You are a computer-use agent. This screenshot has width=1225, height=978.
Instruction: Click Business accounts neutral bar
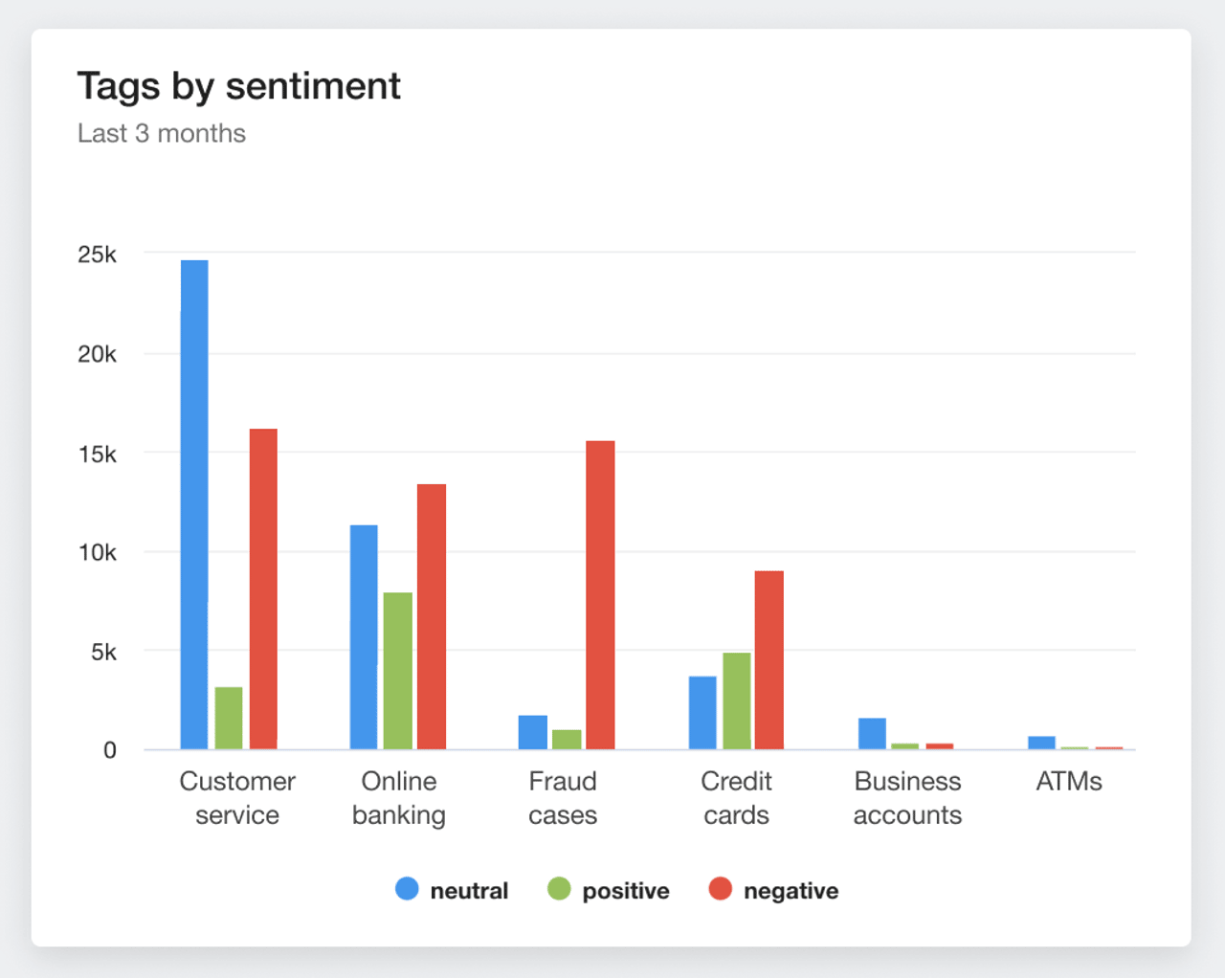pyautogui.click(x=872, y=733)
